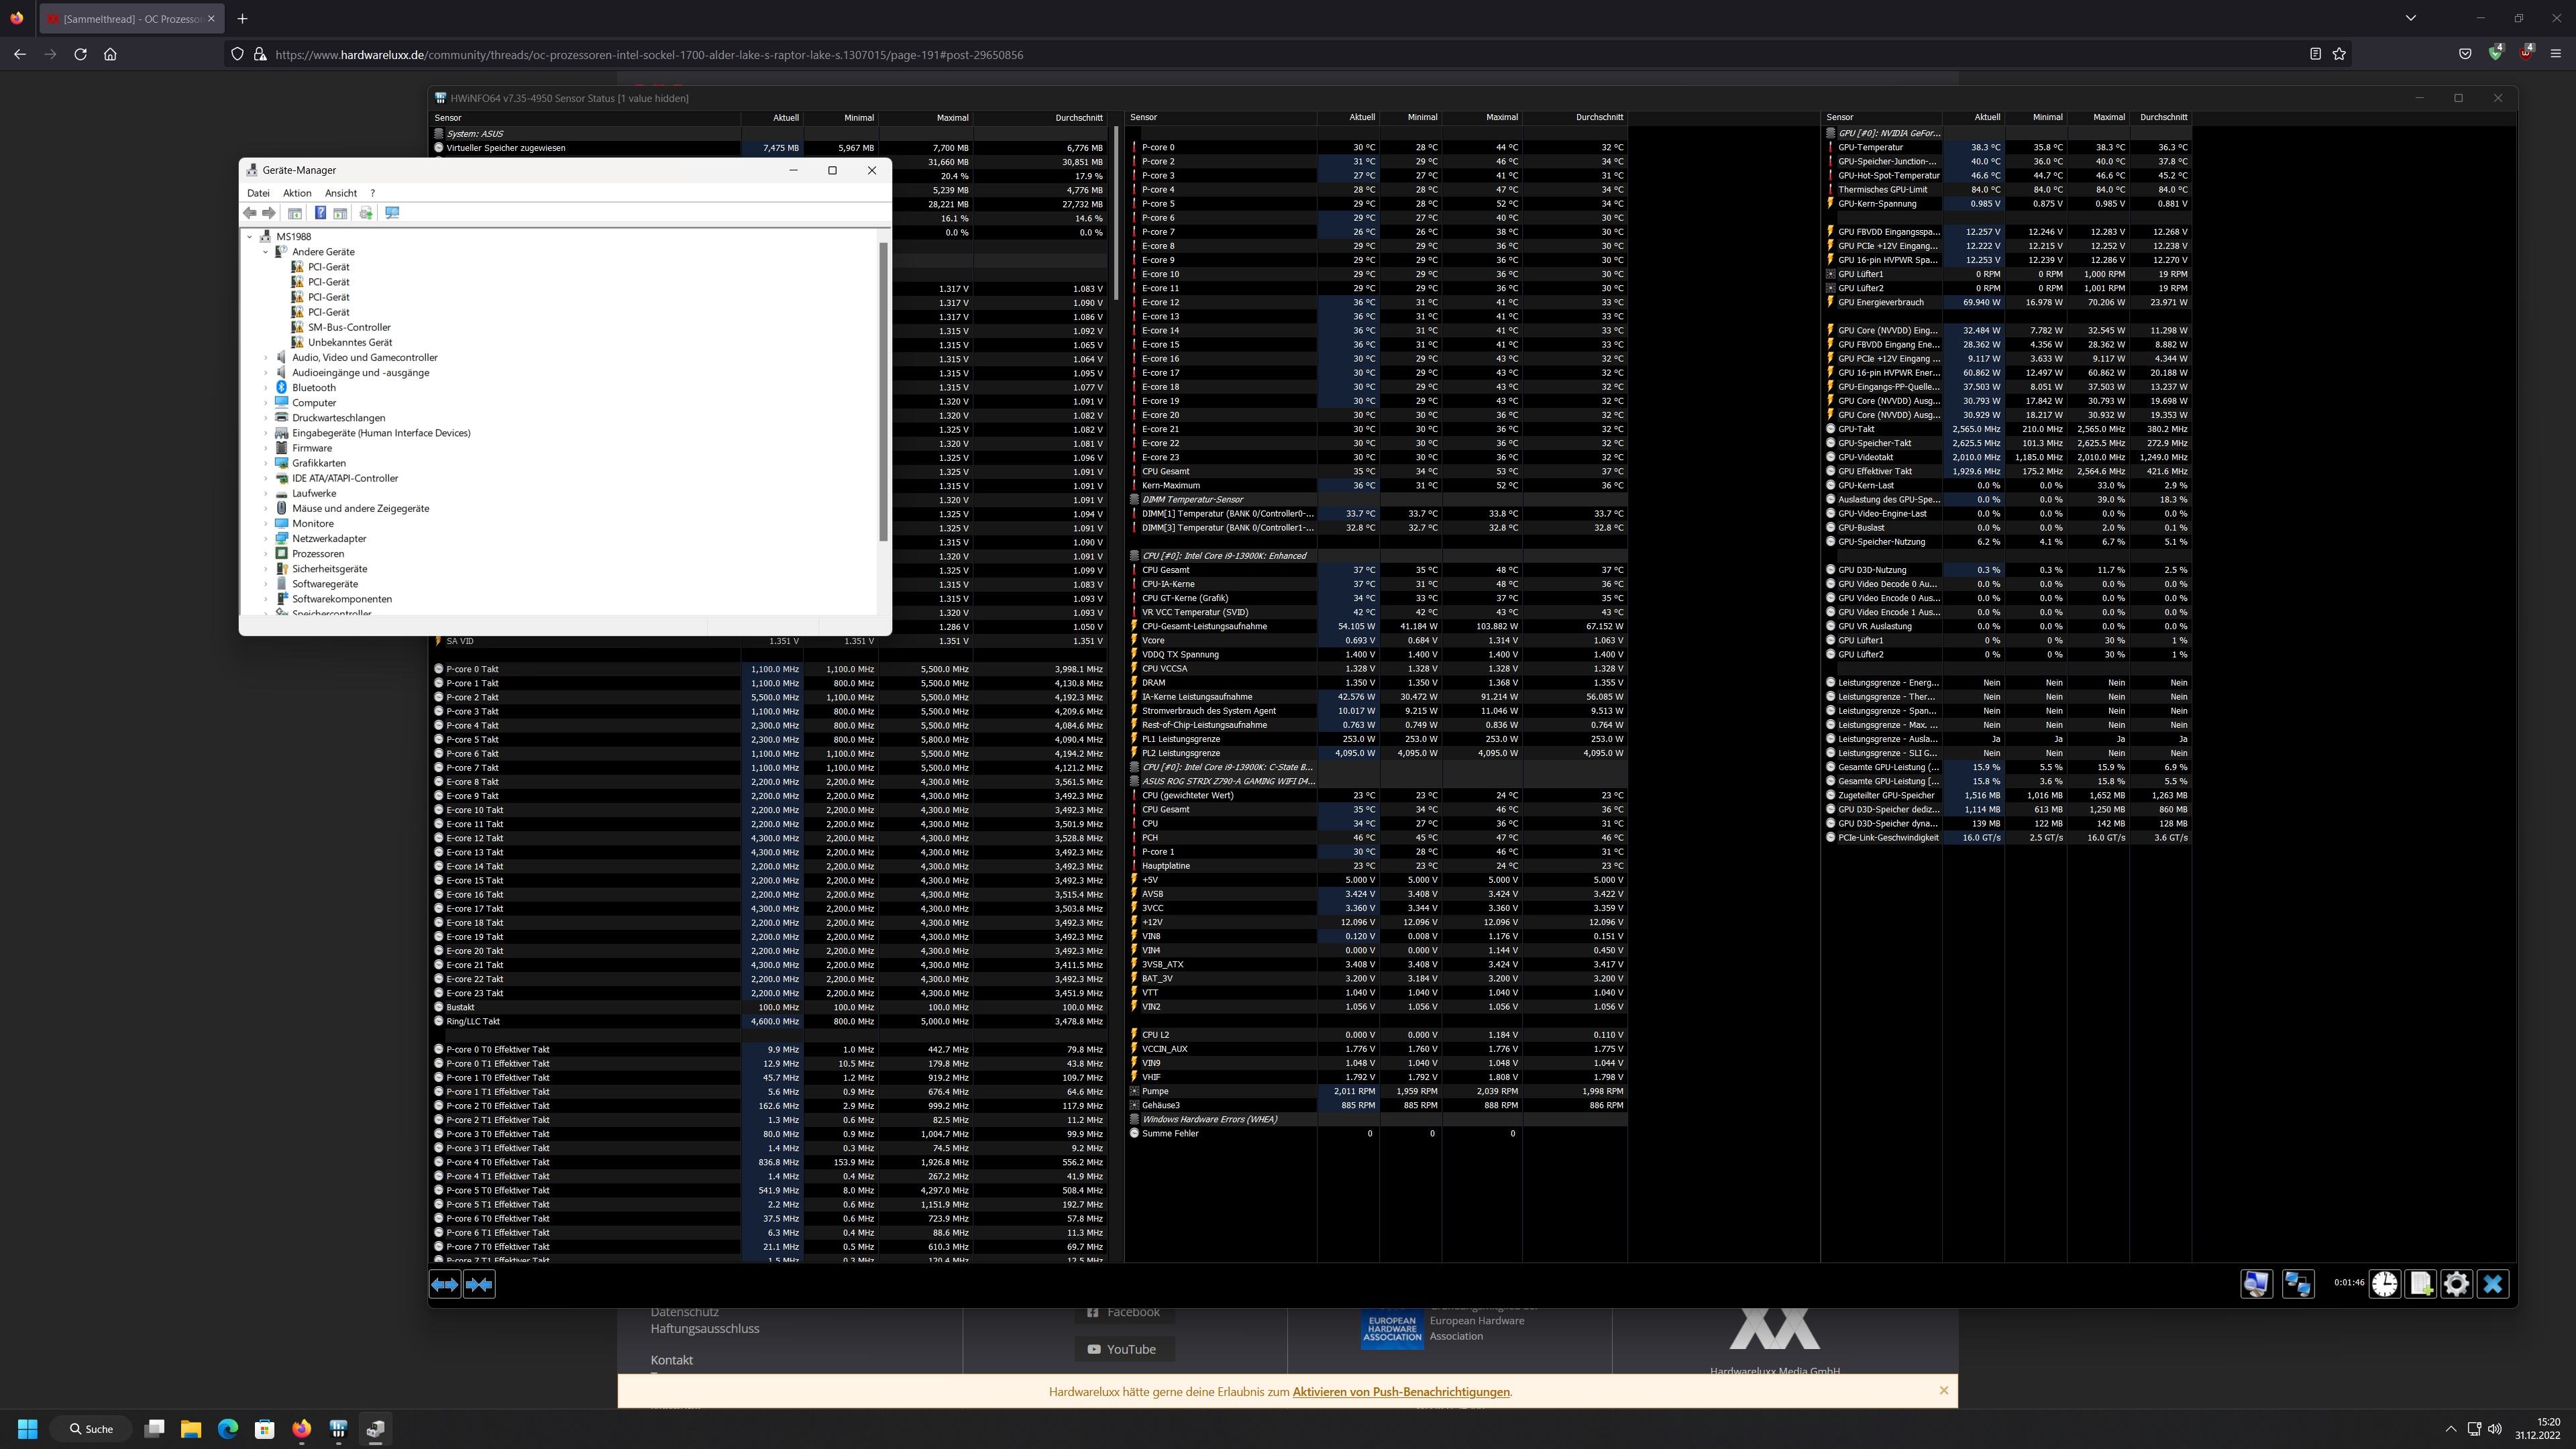Show hidden system tray icons chevron
The width and height of the screenshot is (2576, 1449).
2450,1429
